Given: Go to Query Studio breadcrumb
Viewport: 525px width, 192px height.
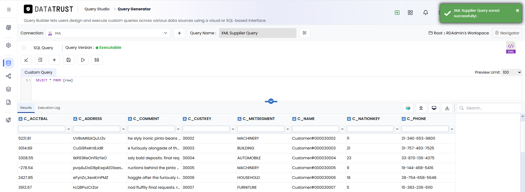Looking at the screenshot, I should click(97, 9).
